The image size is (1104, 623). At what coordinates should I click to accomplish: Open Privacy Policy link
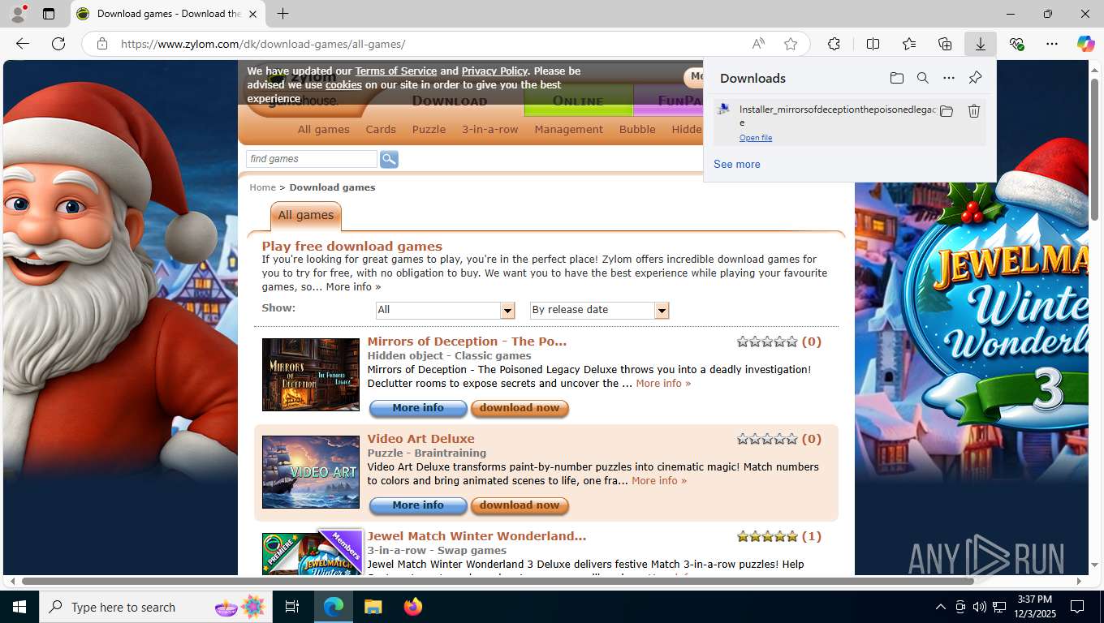[494, 71]
